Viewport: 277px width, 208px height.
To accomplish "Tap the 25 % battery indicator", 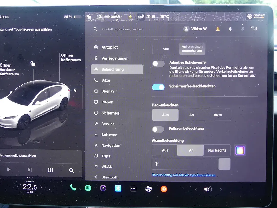I will click(x=73, y=17).
